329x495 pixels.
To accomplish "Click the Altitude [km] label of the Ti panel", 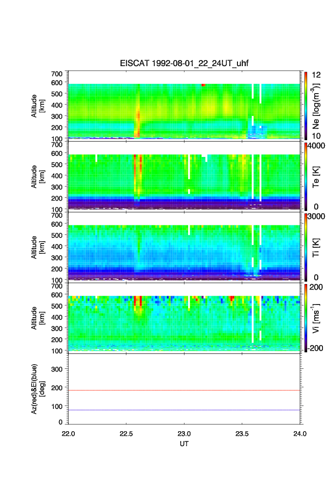I will (38, 248).
